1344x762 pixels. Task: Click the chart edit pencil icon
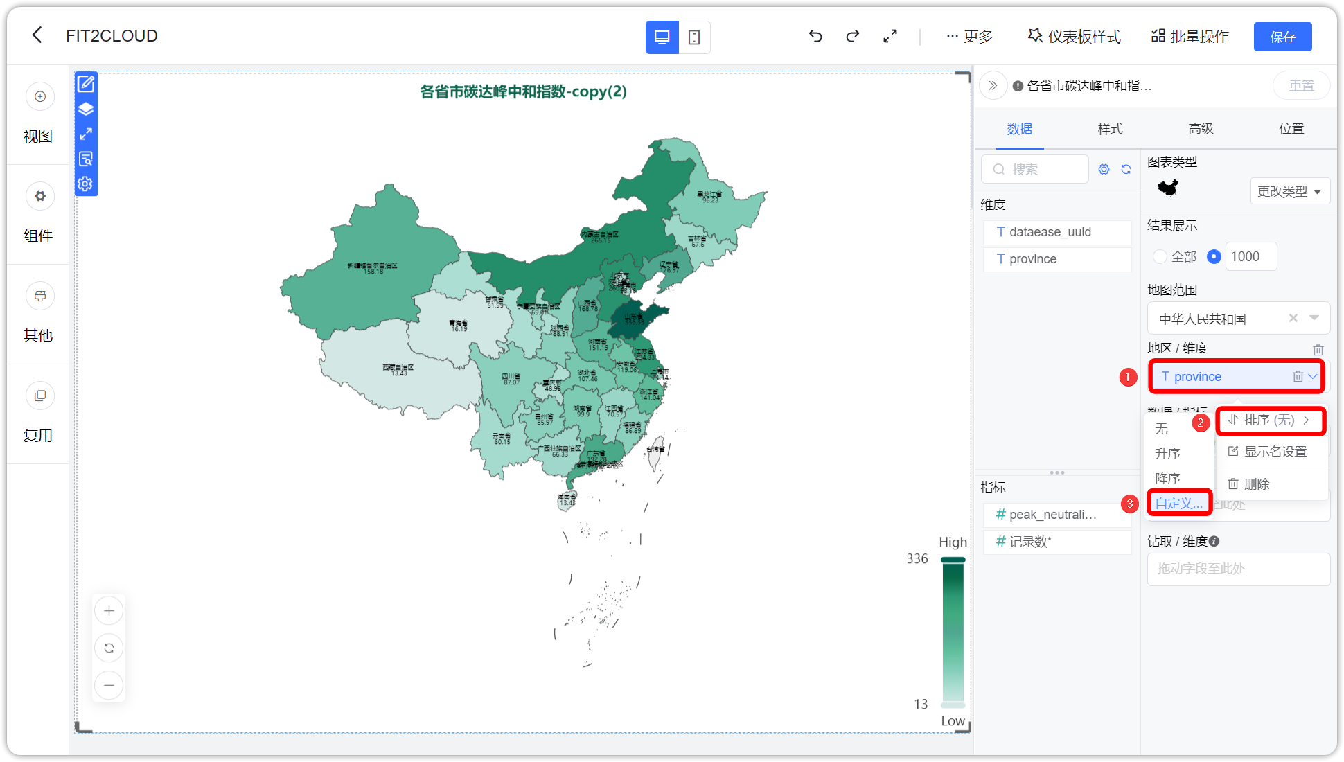86,84
